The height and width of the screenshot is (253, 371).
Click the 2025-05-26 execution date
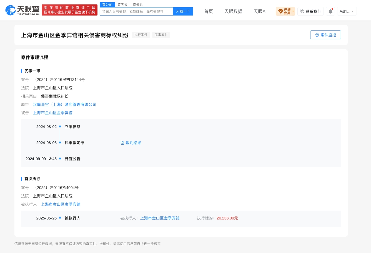[46, 218]
